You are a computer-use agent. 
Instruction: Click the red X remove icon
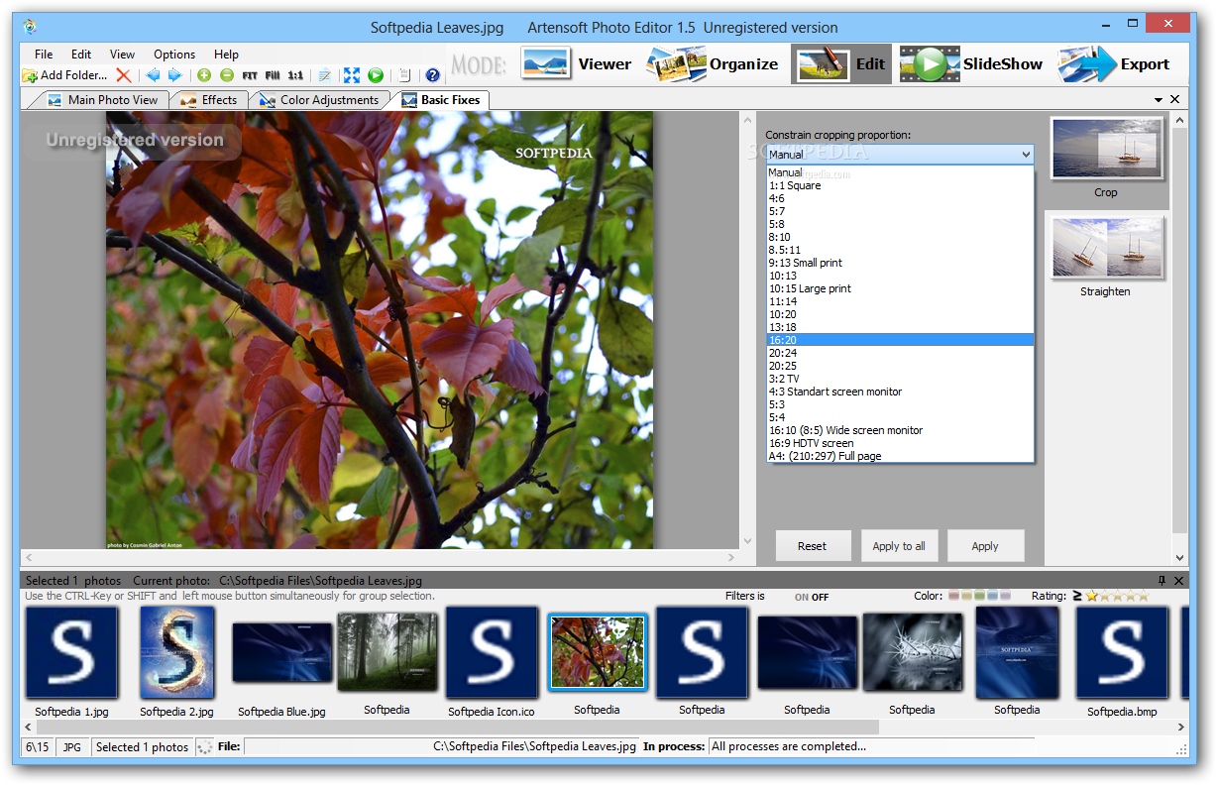123,75
